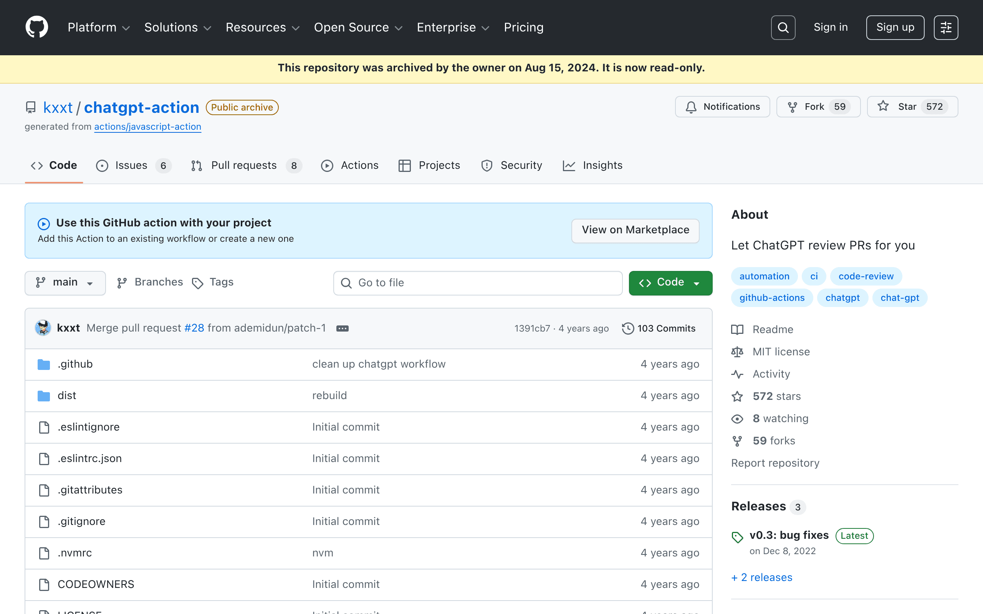Click View on Marketplace button
This screenshot has height=614, width=983.
click(x=635, y=230)
